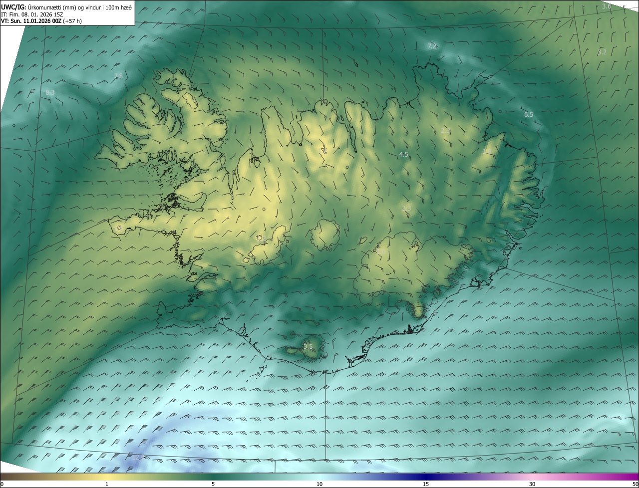Click the '0' tick label on the scale
The image size is (639, 488).
tap(2, 485)
